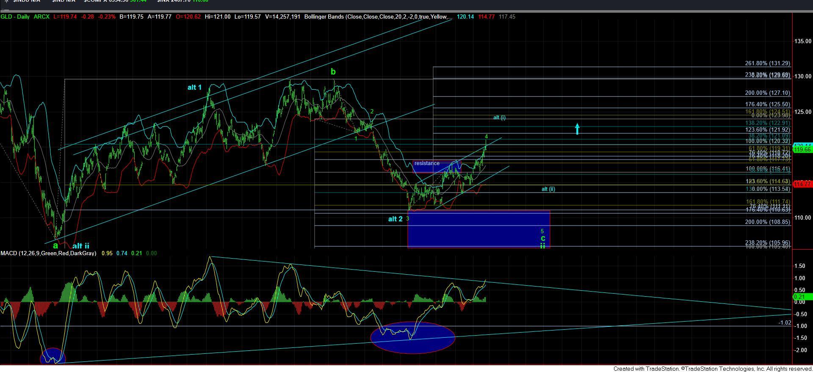This screenshot has width=813, height=372.
Task: Select the 200.00% (108.85) Fibonacci level
Action: (x=767, y=222)
